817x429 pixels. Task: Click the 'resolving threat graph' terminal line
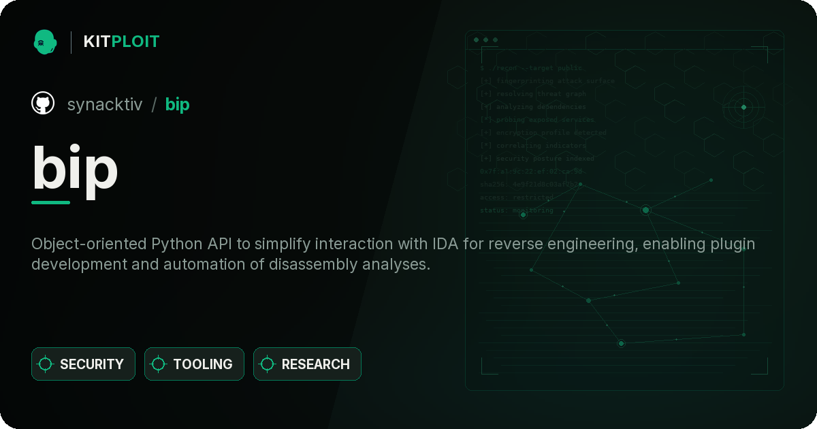coord(532,94)
